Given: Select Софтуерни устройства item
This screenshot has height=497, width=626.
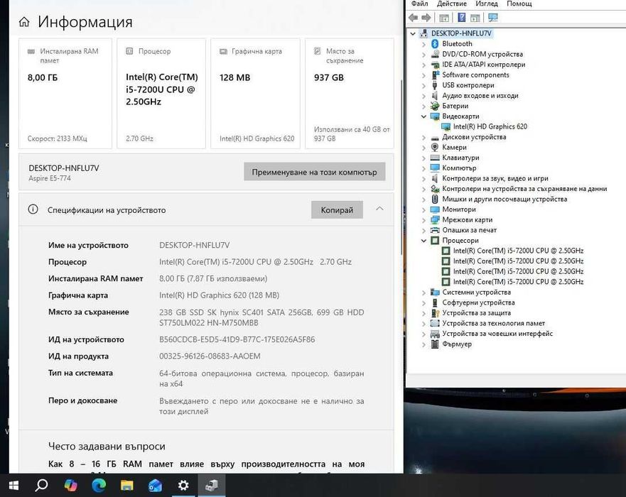Looking at the screenshot, I should click(478, 302).
